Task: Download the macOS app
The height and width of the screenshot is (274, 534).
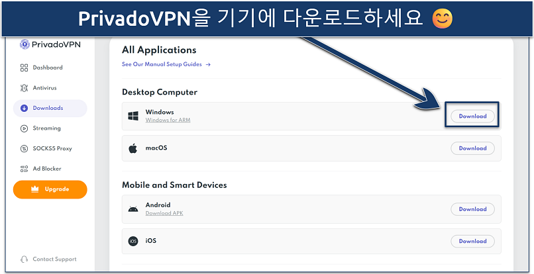Action: pyautogui.click(x=472, y=148)
